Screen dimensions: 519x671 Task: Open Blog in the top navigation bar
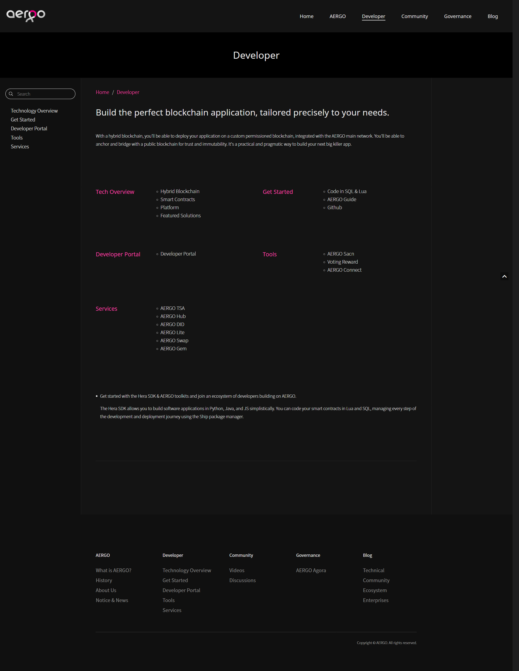tap(493, 16)
